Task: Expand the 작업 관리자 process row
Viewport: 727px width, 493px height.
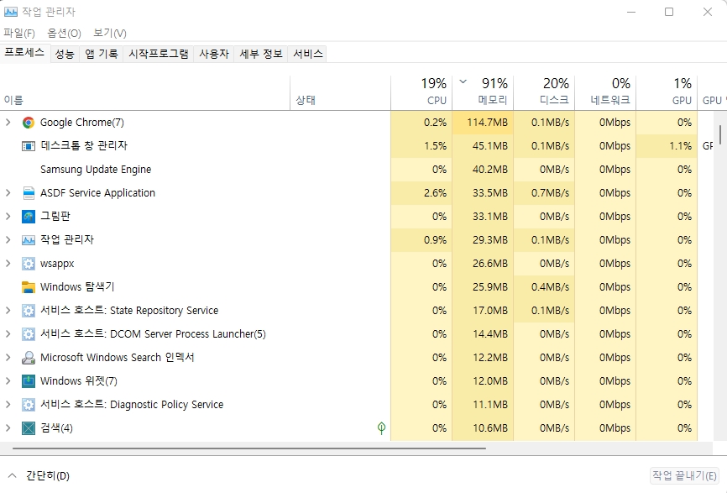Action: coord(8,240)
